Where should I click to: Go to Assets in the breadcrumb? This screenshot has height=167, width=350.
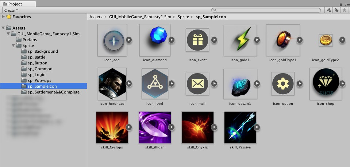[x=96, y=17]
